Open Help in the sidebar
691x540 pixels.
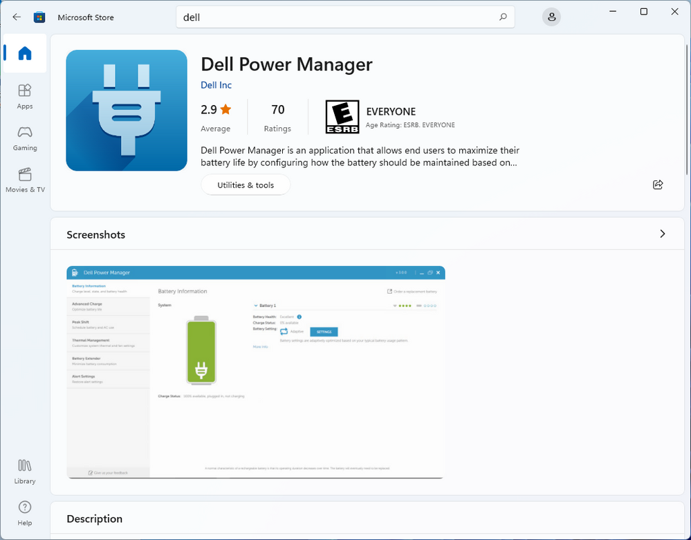[25, 514]
